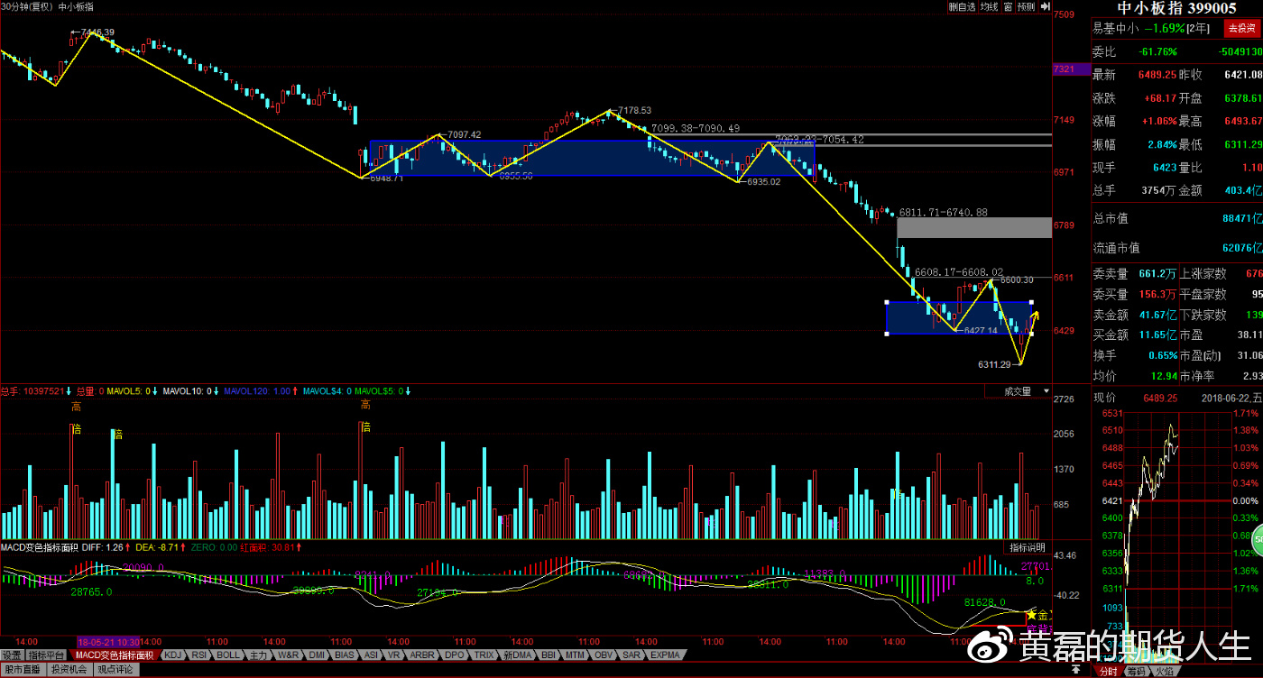1263x678 pixels.
Task: Click the 现价 6489.25 intraday value
Action: coord(1160,398)
